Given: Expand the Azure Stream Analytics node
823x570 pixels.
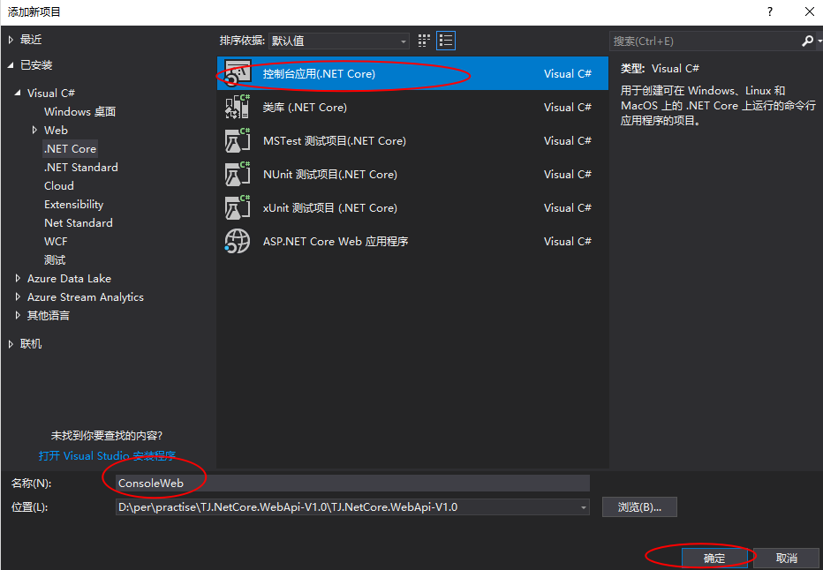Looking at the screenshot, I should tap(18, 296).
